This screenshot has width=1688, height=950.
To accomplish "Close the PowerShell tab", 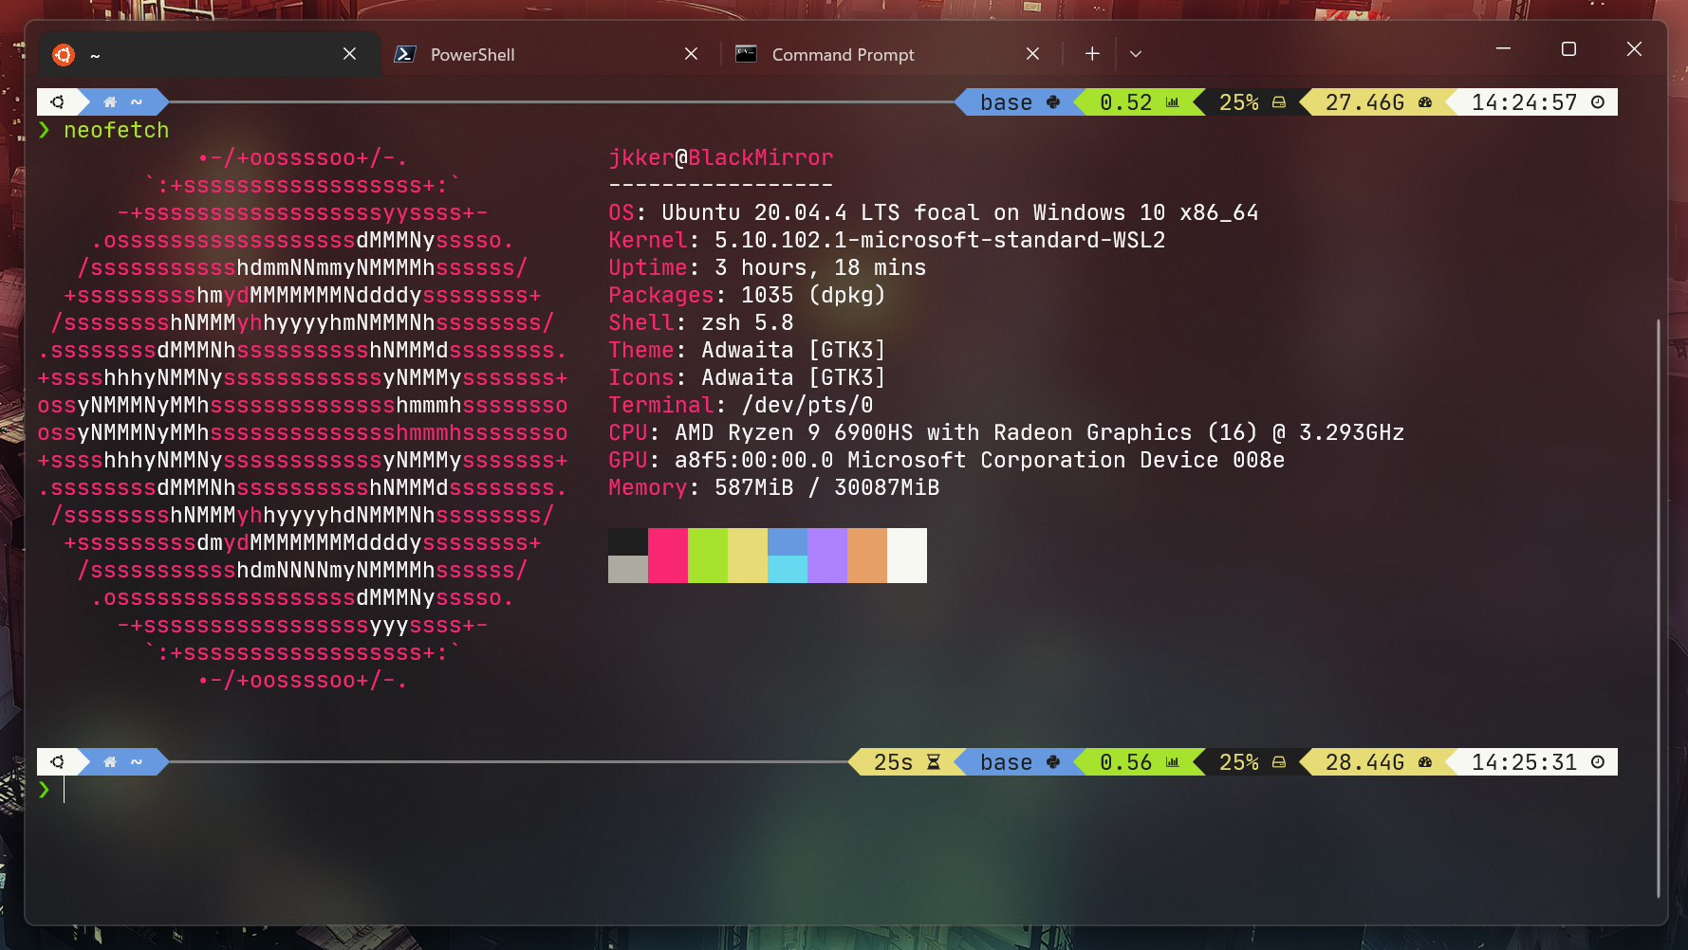I will click(691, 54).
